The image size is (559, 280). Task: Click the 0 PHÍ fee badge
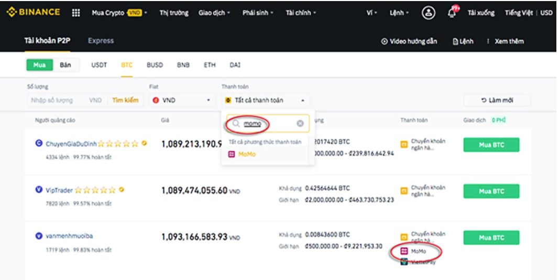[x=498, y=120]
